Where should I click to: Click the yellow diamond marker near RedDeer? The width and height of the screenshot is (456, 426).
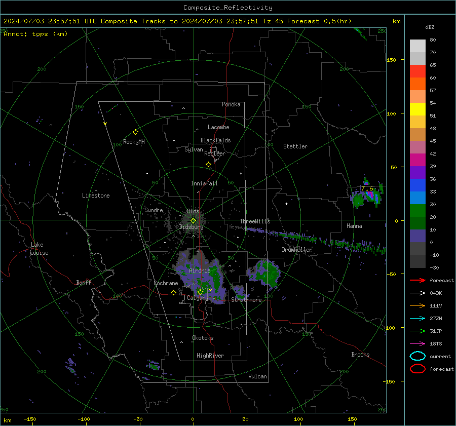tap(208, 165)
